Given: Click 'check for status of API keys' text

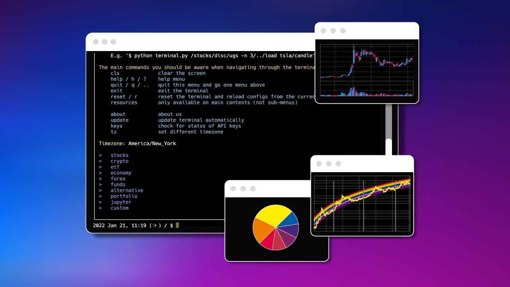Looking at the screenshot, I should [199, 126].
